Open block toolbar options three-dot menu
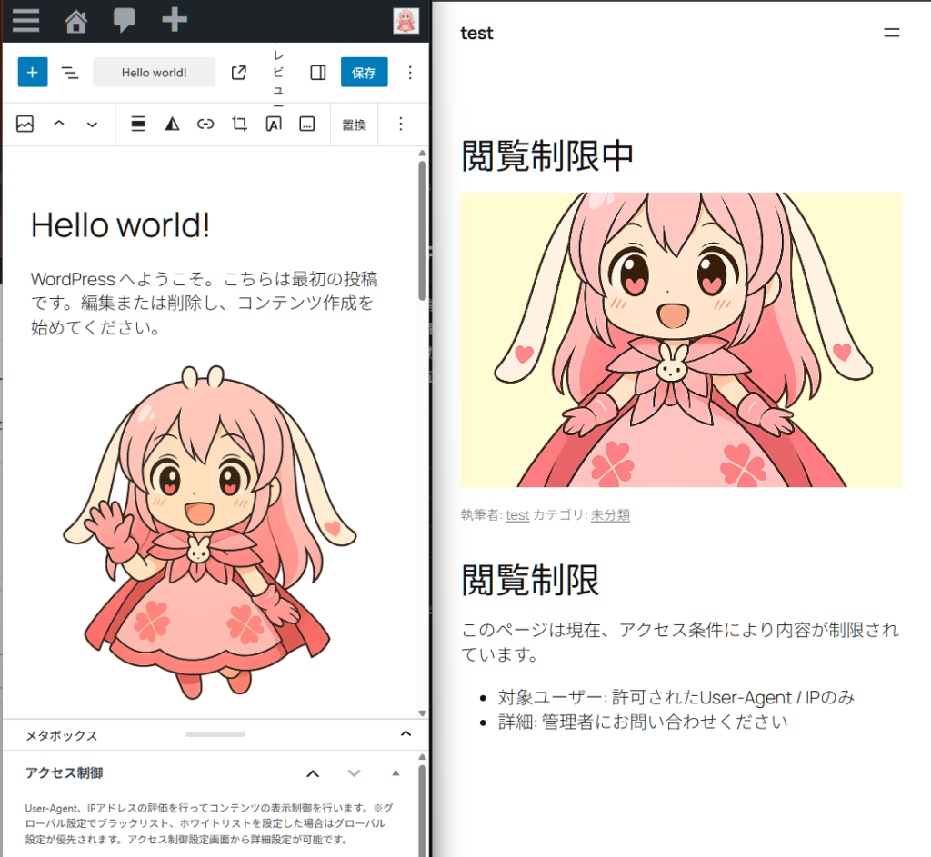Screen dimensions: 931x857 (401, 125)
